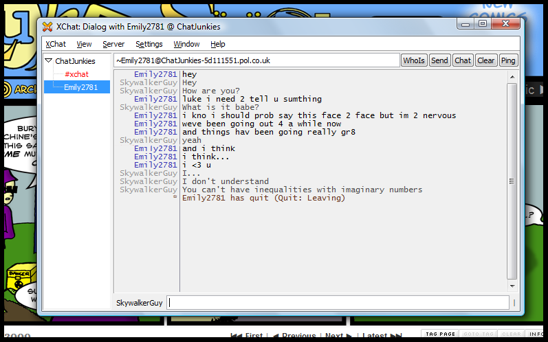Click the topic field showing Emily2781's hostmask
548x342 pixels.
(x=256, y=60)
